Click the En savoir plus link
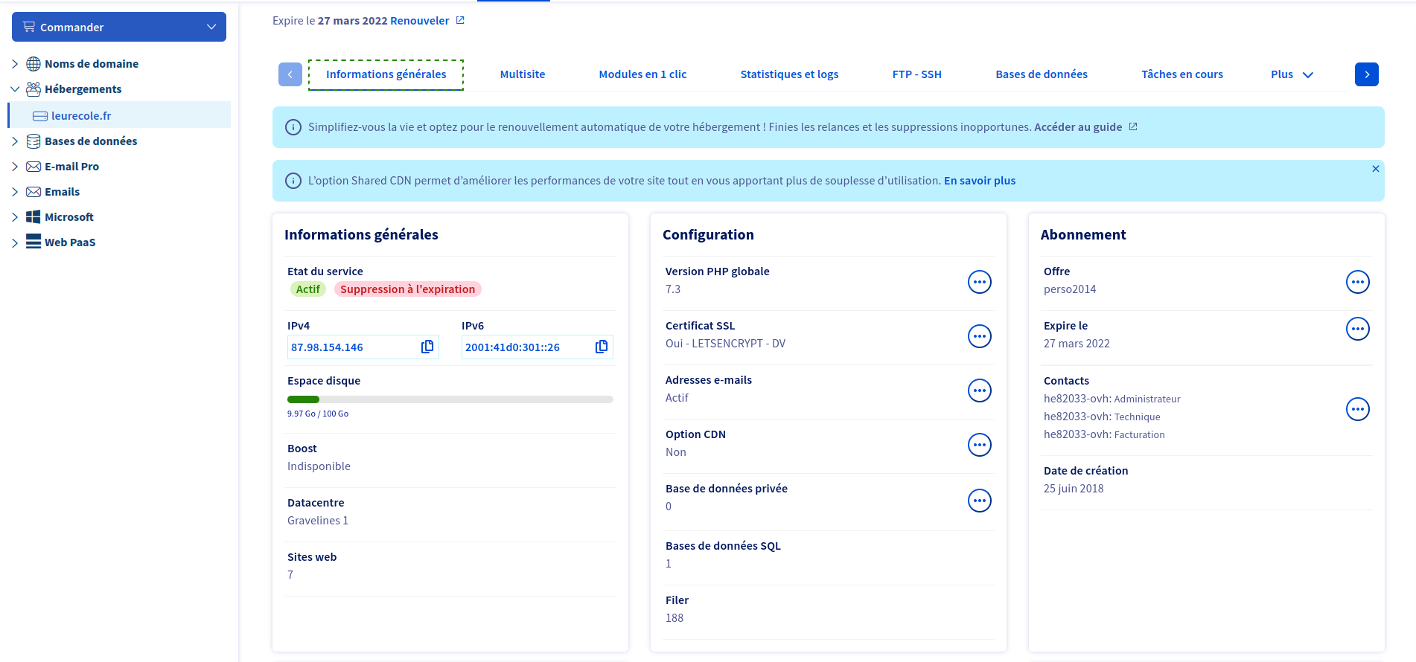This screenshot has height=662, width=1416. (x=979, y=181)
